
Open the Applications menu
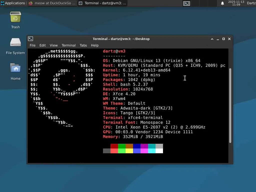(13, 3)
